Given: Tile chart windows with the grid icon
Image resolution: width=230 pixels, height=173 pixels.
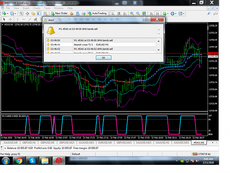Looking at the screenshot, I should [x=144, y=14].
